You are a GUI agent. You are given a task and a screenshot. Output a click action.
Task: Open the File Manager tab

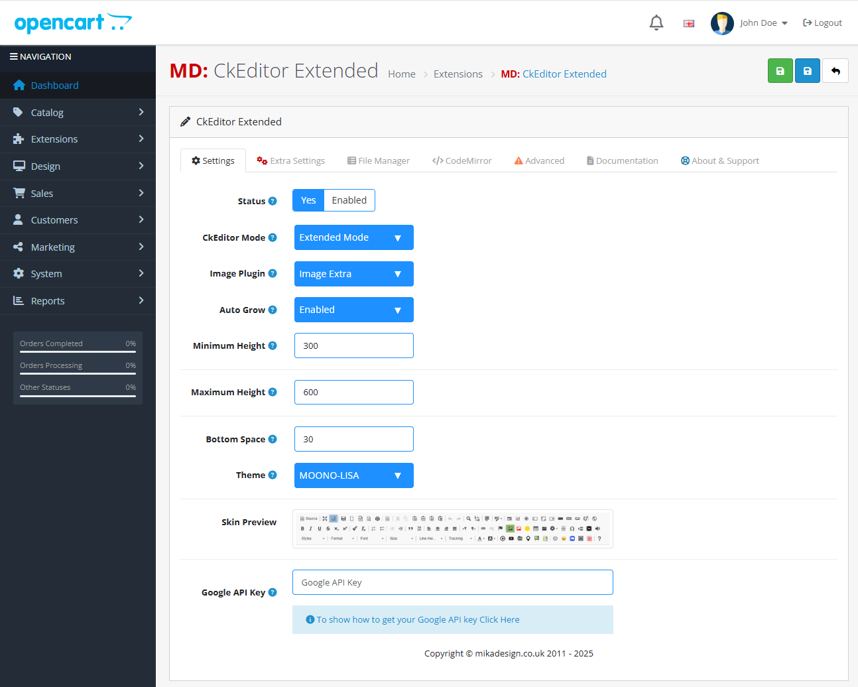point(379,160)
